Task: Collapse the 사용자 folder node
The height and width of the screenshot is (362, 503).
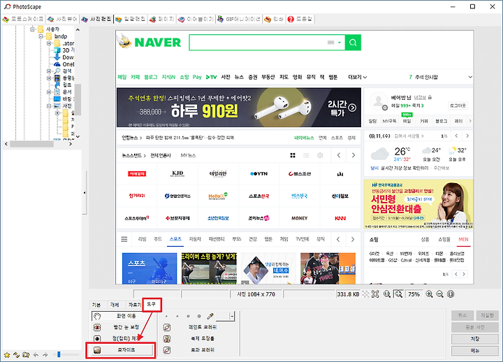Action: (32, 29)
